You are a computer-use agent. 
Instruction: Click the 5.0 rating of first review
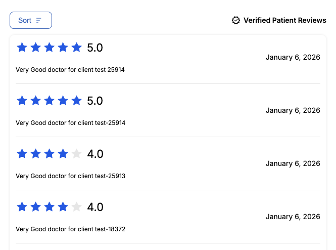pos(95,48)
